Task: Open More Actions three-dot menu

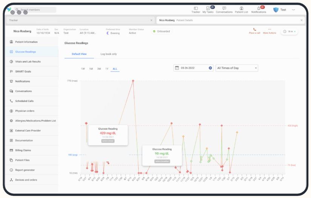Action: point(270,29)
